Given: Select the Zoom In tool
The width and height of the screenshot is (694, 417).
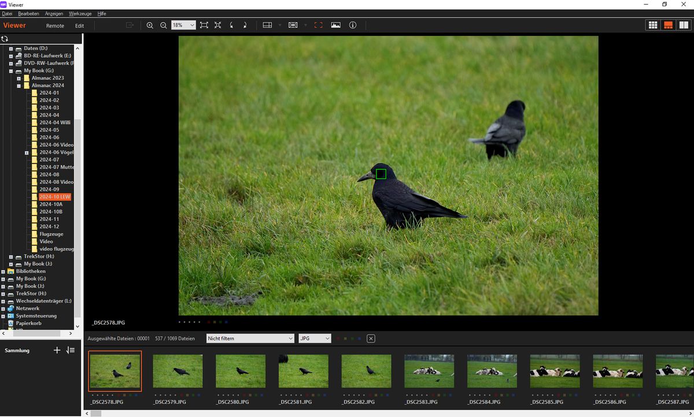Looking at the screenshot, I should (x=150, y=25).
